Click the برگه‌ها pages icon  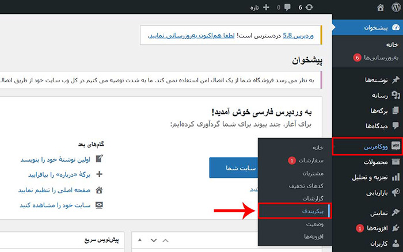point(396,110)
